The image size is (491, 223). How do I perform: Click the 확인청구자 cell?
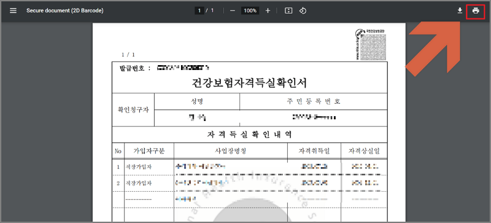(x=133, y=110)
